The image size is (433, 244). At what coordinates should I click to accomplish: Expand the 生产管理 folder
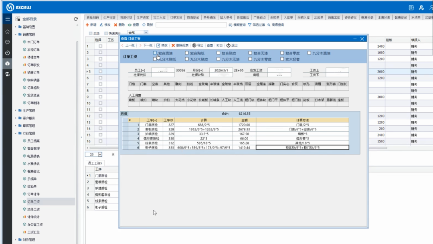[x=16, y=110]
